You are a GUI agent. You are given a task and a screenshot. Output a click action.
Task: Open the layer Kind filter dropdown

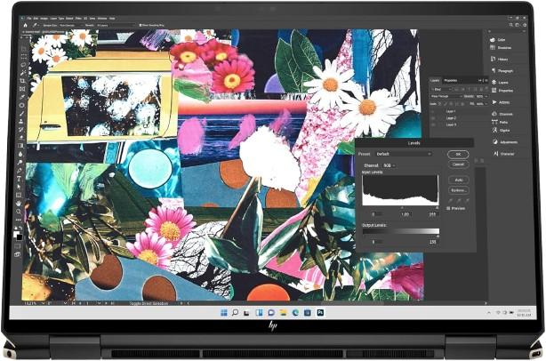pyautogui.click(x=441, y=90)
